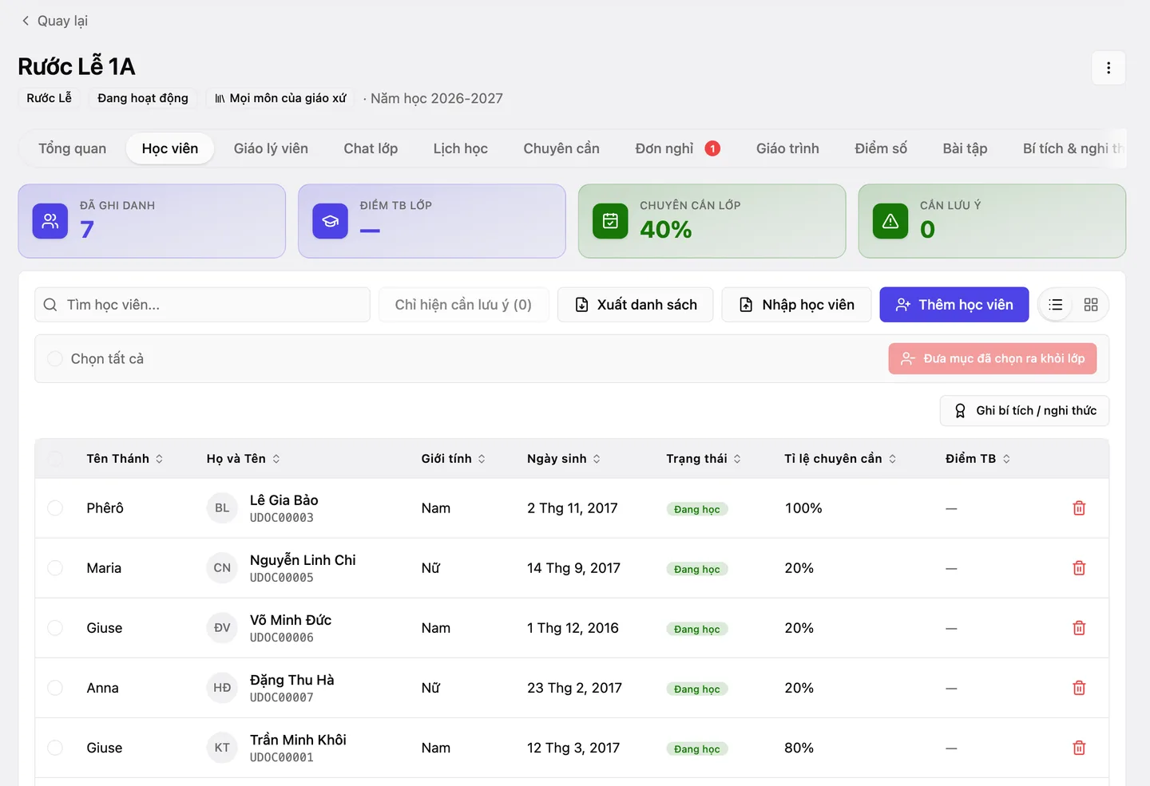The height and width of the screenshot is (786, 1150).
Task: Check the table header select-all checkbox
Action: pos(55,459)
